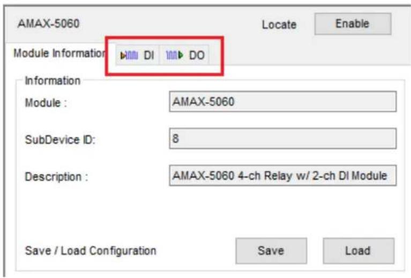Click the Save configuration button
The width and height of the screenshot is (411, 278).
point(271,251)
